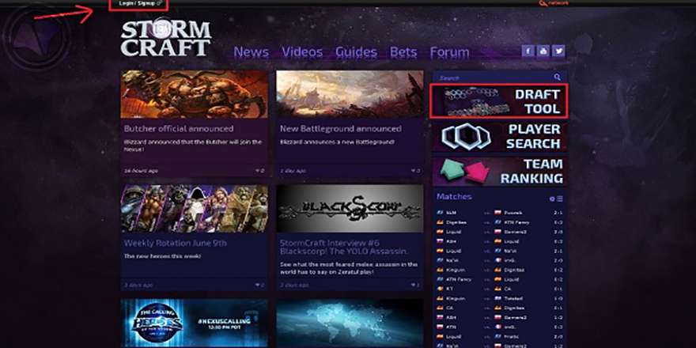
Task: Open the New Battleground announced article title
Action: click(x=340, y=129)
